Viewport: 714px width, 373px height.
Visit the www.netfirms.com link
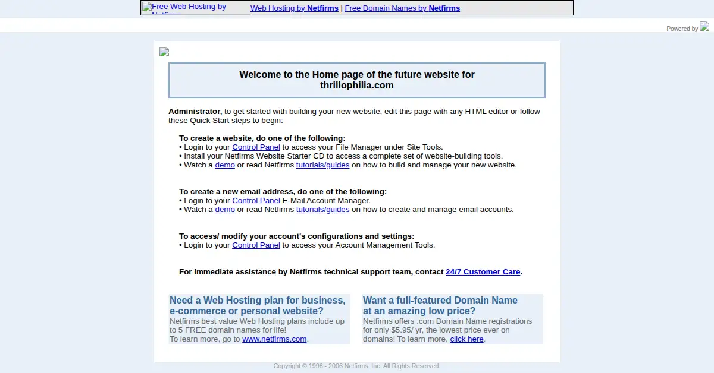(x=274, y=339)
